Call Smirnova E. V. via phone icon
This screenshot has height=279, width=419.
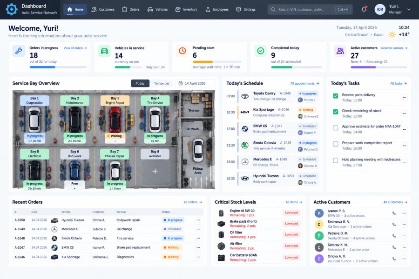394,224
